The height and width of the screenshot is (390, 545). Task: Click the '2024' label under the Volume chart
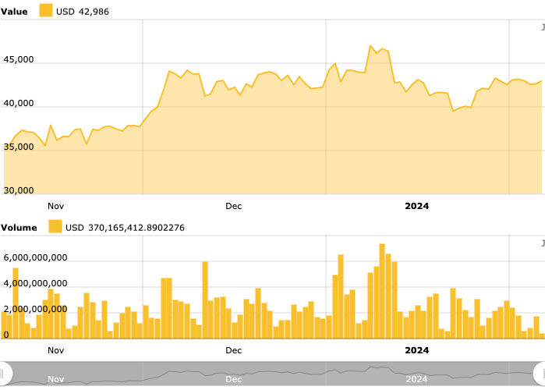pos(417,350)
